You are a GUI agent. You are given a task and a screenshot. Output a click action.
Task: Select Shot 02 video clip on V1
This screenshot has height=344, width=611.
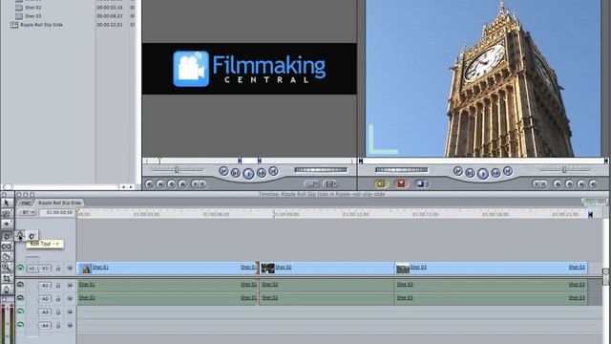coord(327,268)
